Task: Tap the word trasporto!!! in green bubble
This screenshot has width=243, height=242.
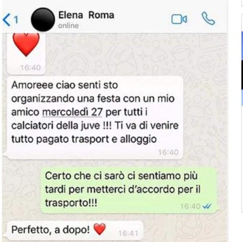Action: pos(71,203)
